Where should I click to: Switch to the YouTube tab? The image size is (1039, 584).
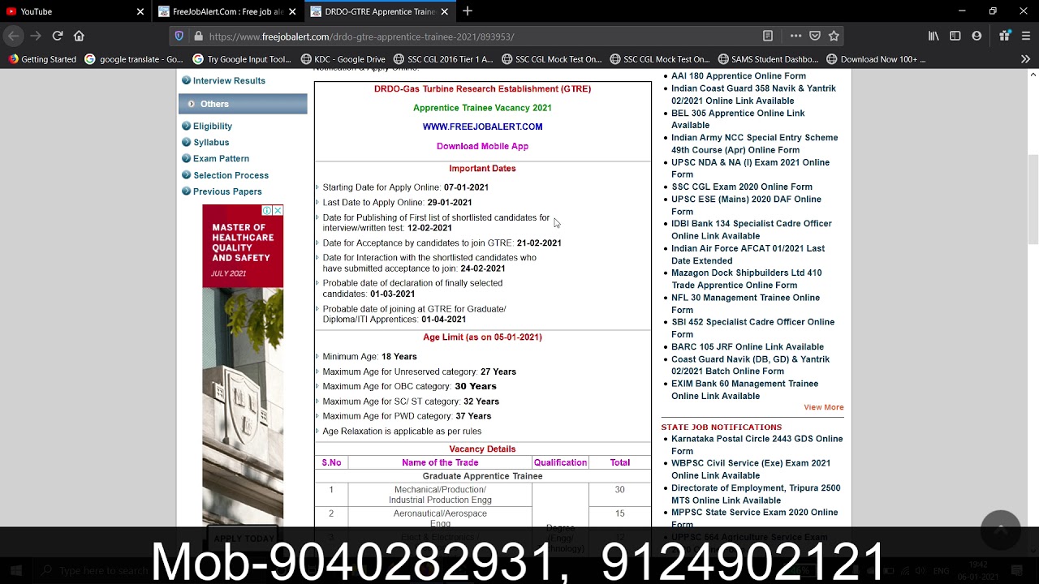point(75,11)
